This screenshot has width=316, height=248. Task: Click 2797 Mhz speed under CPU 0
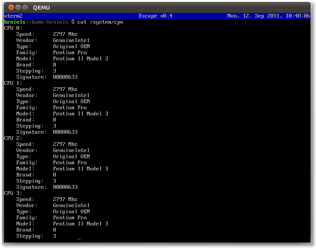click(65, 34)
